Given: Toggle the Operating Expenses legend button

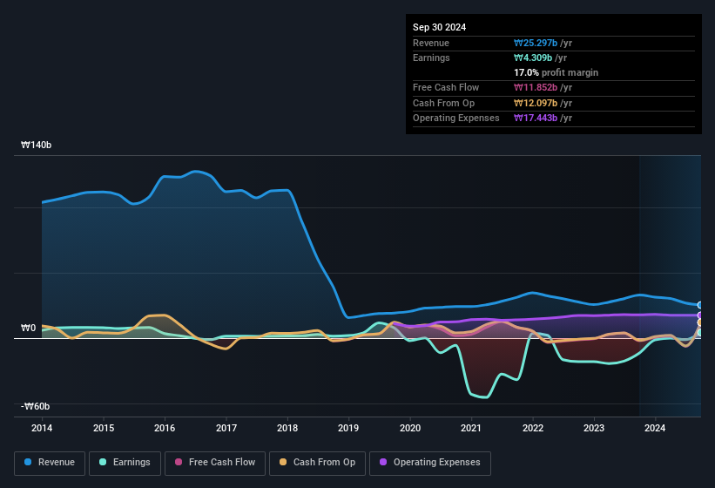Looking at the screenshot, I should (430, 464).
